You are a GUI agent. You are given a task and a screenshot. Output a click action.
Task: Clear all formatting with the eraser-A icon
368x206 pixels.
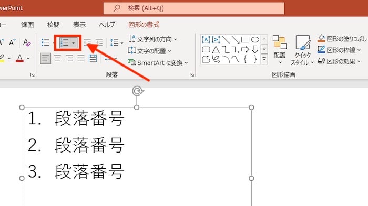(27, 42)
